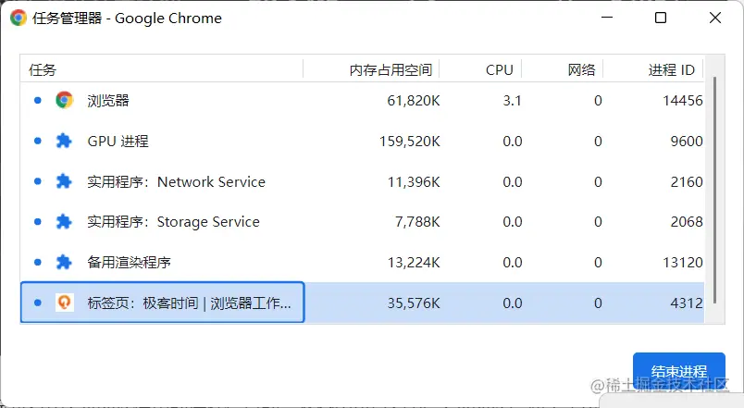Screen dimensions: 744x408
Task: Click the Chrome icon beside 浏览器
Action: point(64,101)
